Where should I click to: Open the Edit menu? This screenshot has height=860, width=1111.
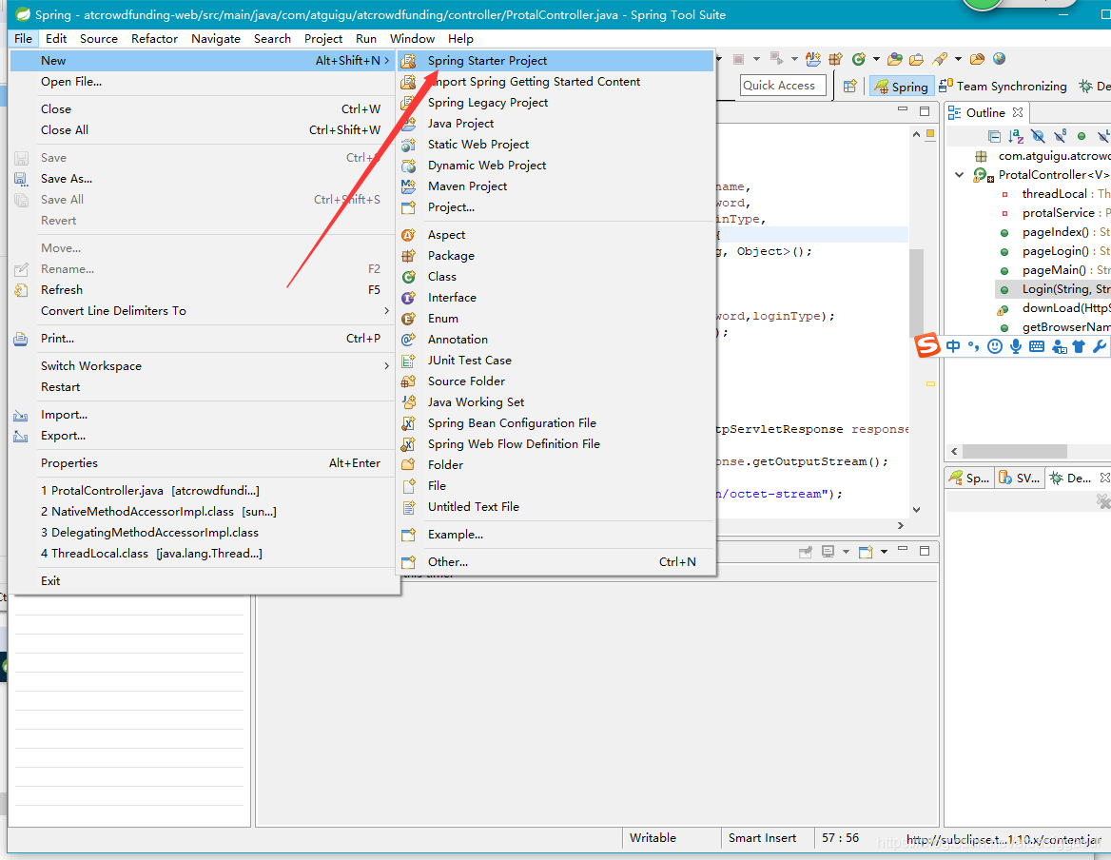pos(56,39)
